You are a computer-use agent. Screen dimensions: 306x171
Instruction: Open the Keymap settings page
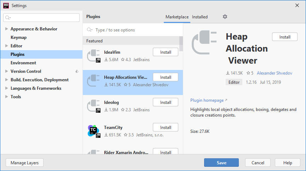(18, 37)
